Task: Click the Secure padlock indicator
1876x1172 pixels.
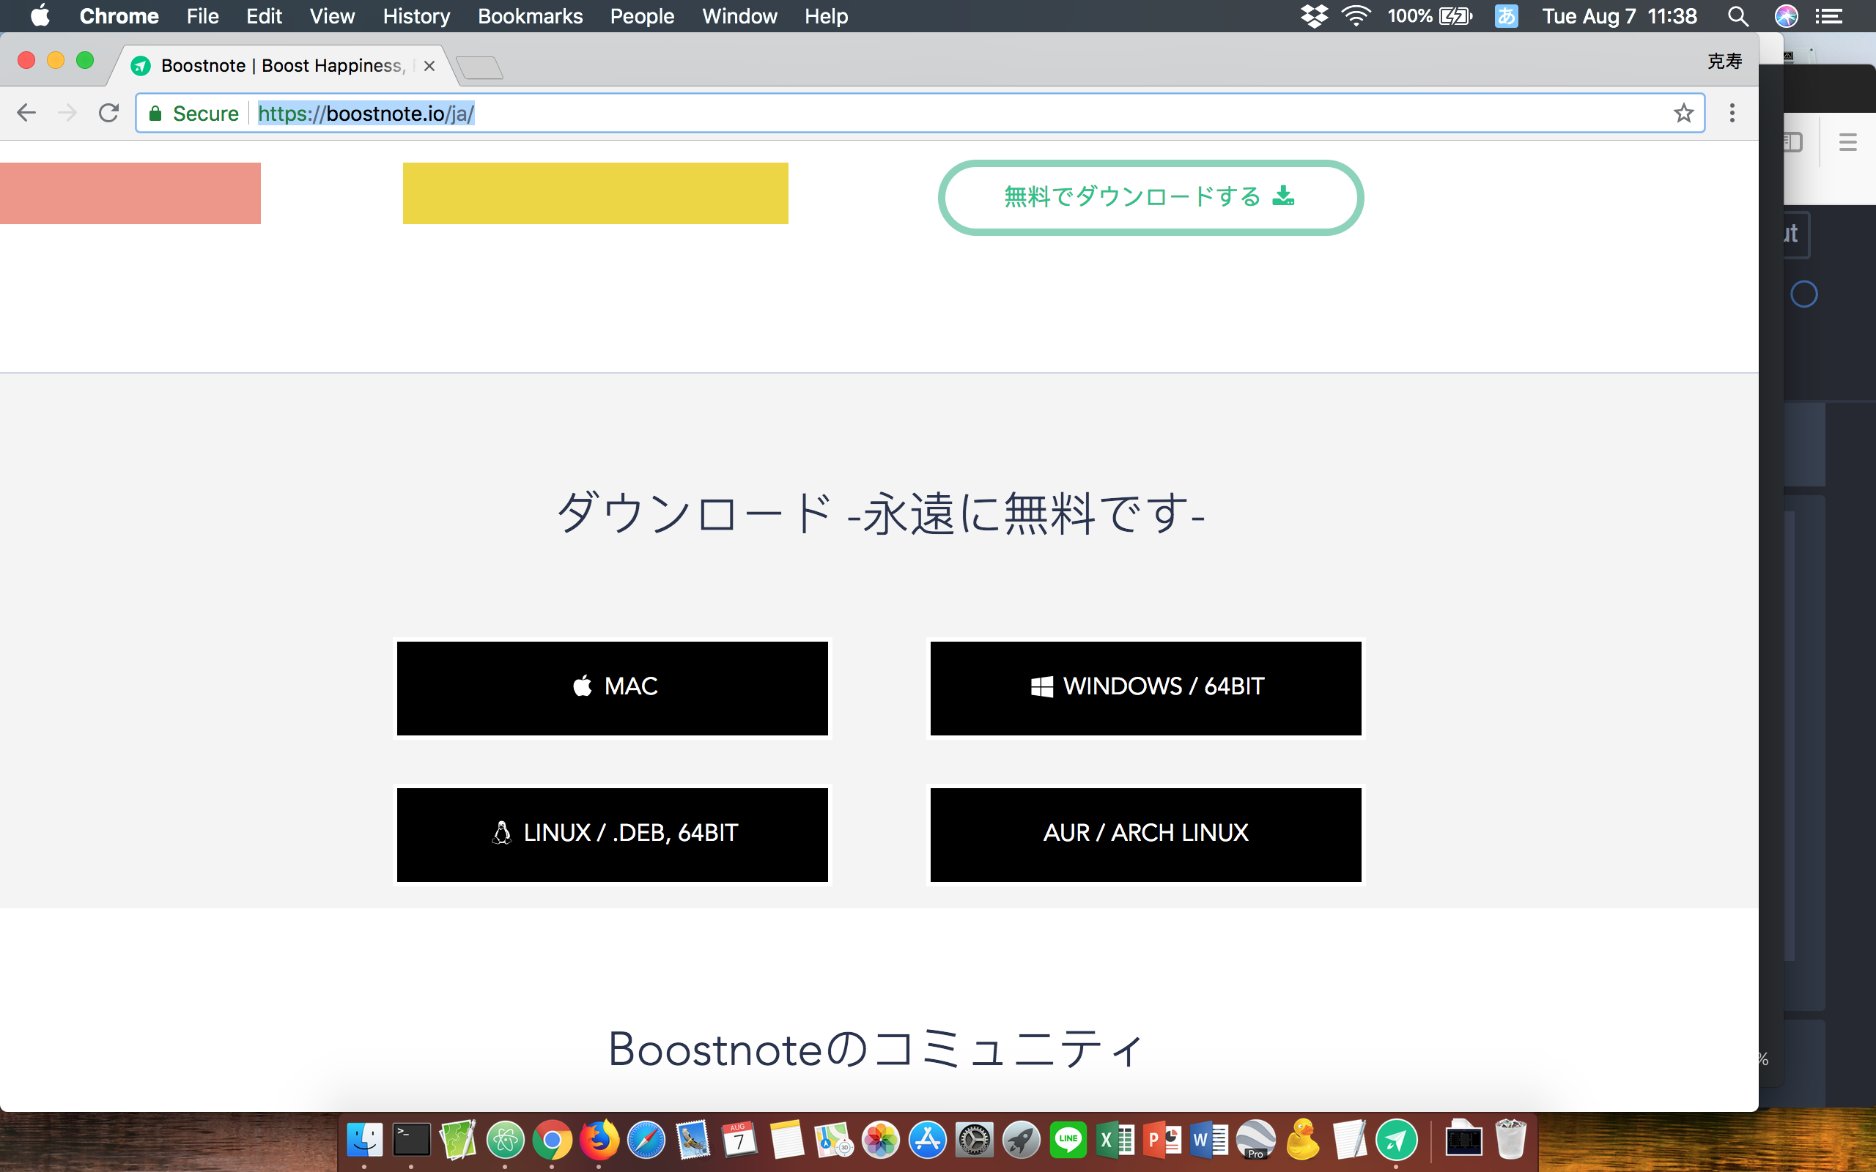Action: tap(193, 113)
